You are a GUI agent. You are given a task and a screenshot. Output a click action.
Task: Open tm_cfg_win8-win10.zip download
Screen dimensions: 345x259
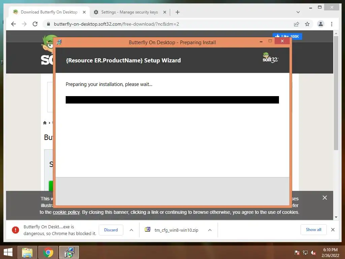click(x=176, y=230)
